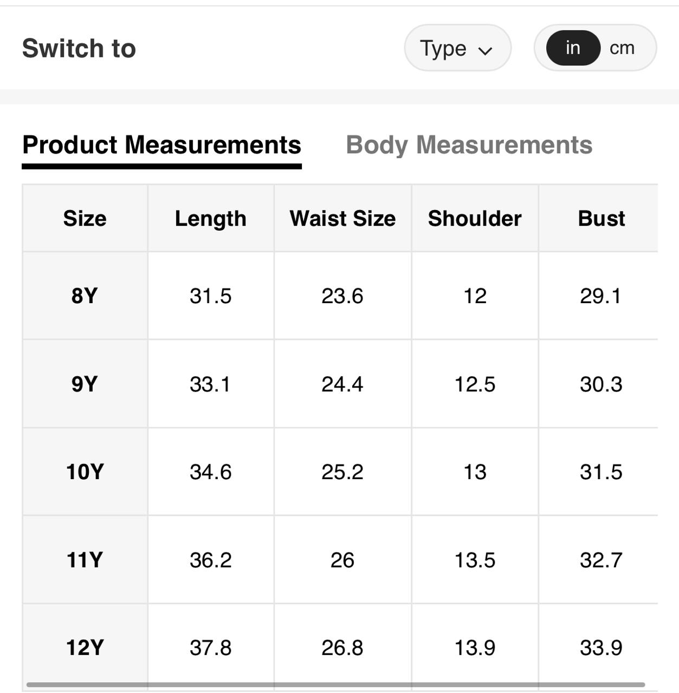The image size is (679, 693).
Task: Select the Product Measurements tab
Action: (161, 145)
